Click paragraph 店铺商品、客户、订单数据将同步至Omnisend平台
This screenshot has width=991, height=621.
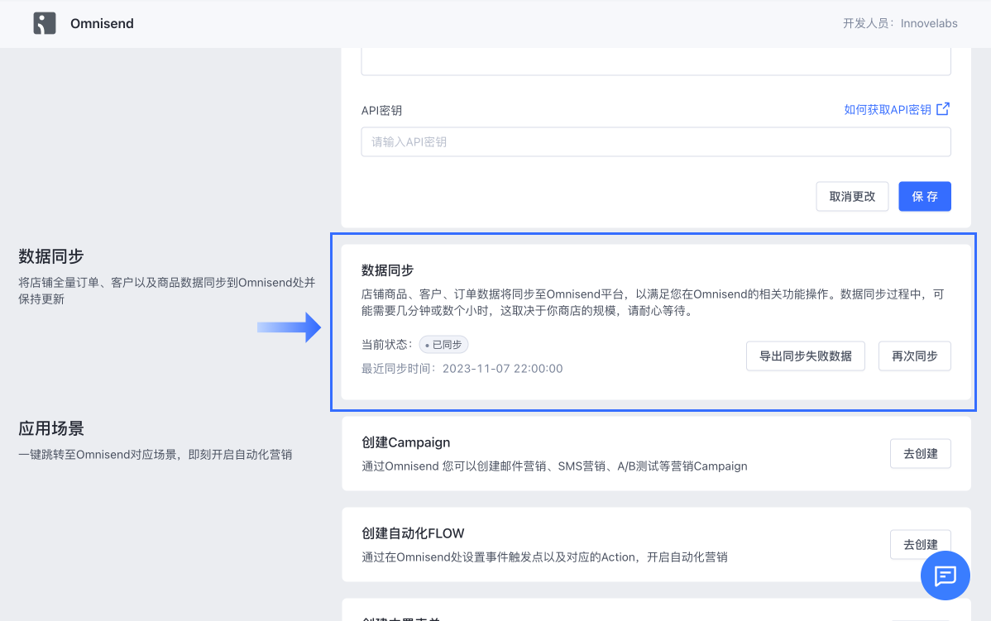coord(653,302)
